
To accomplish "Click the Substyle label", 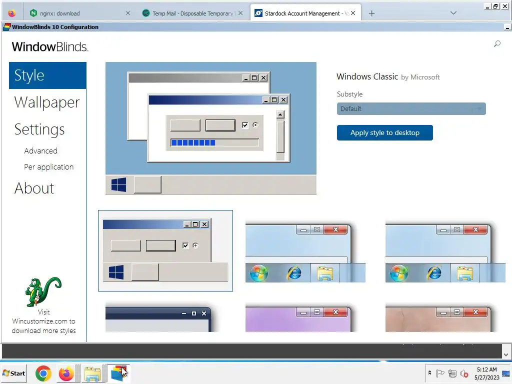I will click(x=349, y=94).
